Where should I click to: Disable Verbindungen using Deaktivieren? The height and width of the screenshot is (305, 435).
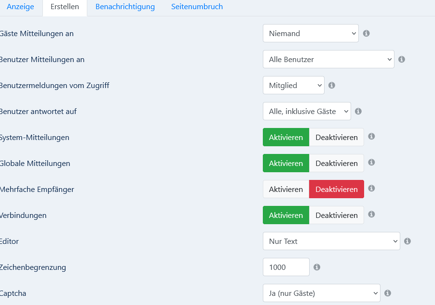coord(336,215)
